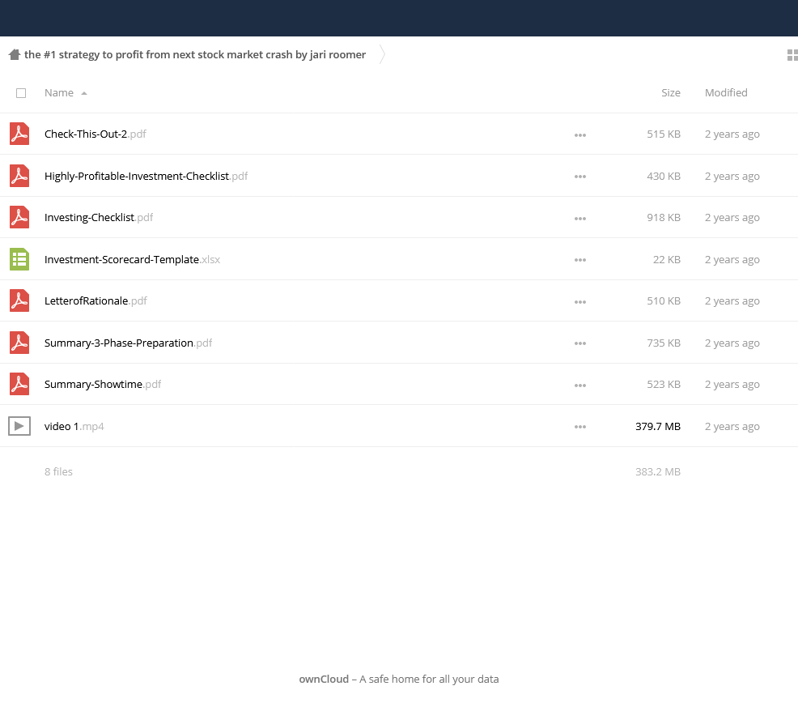Open Summary-Showtime.pdf
Viewport: 798px width, 703px height.
pos(103,384)
